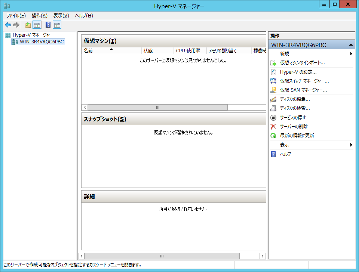Click the 操作 pane title
The width and height of the screenshot is (359, 272).
tap(275, 36)
